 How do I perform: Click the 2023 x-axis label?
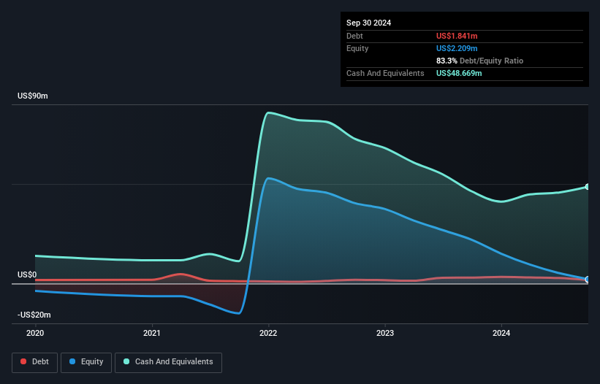coord(385,333)
